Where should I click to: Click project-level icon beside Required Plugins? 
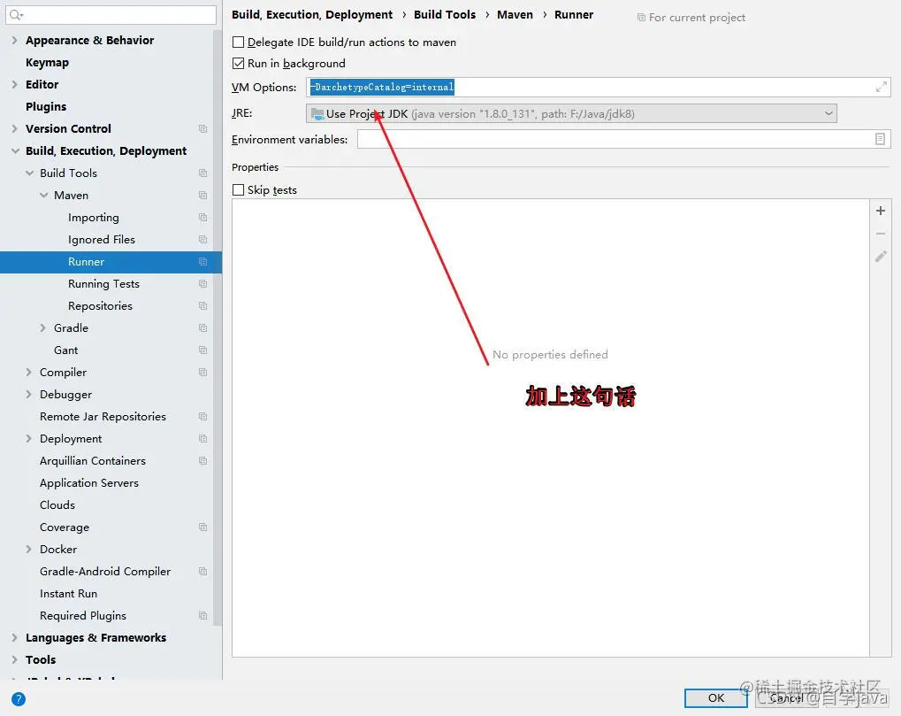click(202, 616)
